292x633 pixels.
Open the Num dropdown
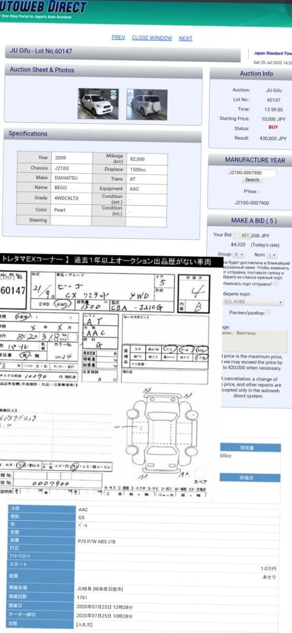coord(272,255)
